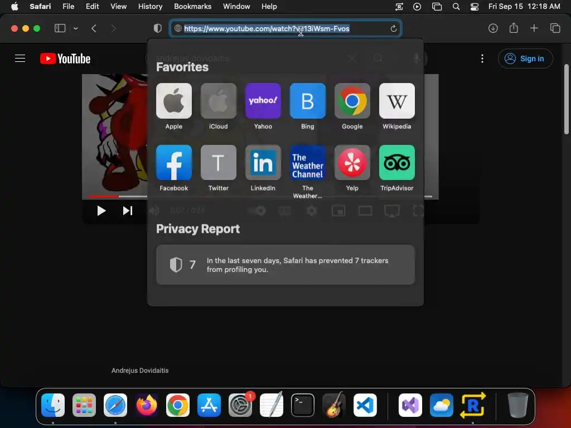Image resolution: width=571 pixels, height=428 pixels.
Task: Open the Yahoo favorite
Action: [263, 101]
